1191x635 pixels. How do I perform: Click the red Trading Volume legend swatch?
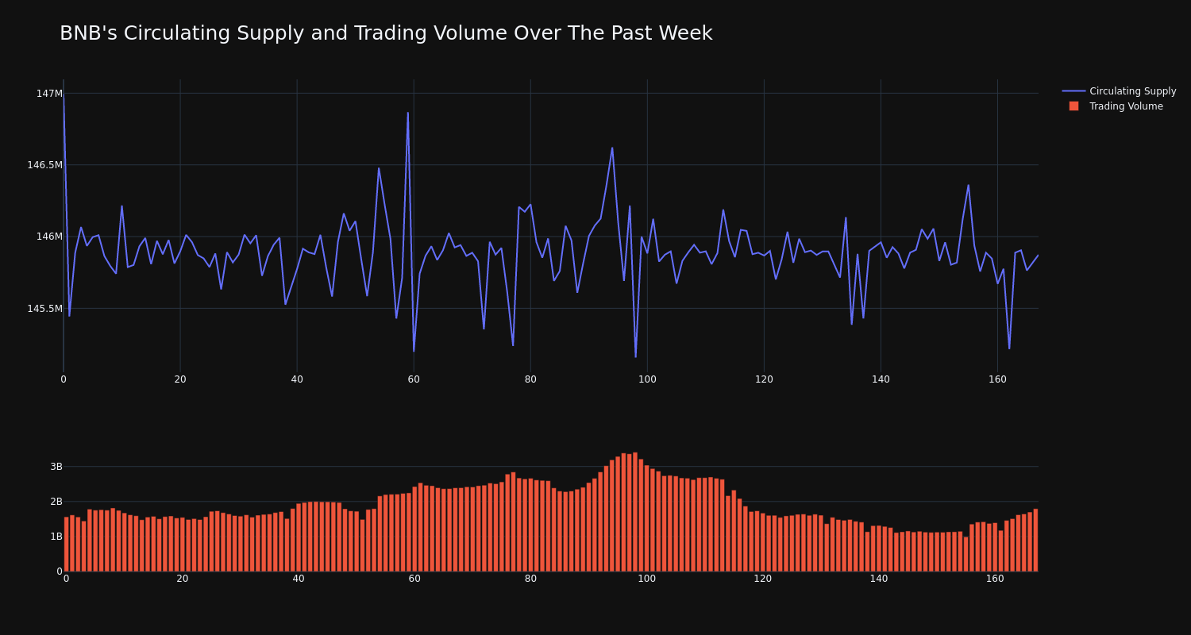(x=1073, y=106)
